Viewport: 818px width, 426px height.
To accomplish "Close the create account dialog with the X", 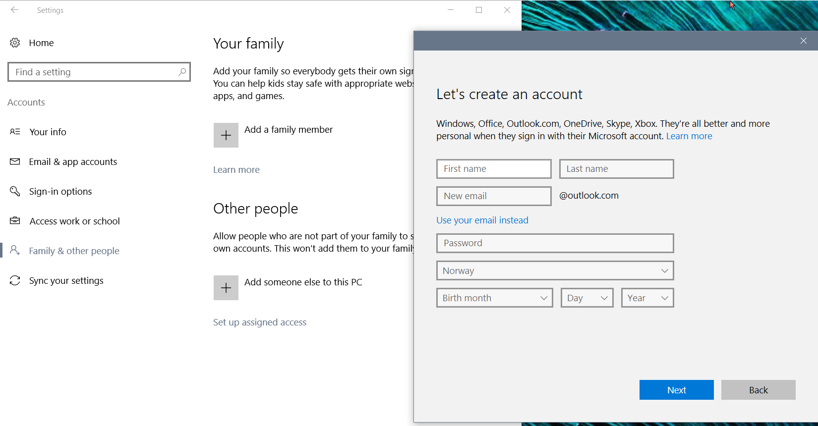I will [804, 41].
